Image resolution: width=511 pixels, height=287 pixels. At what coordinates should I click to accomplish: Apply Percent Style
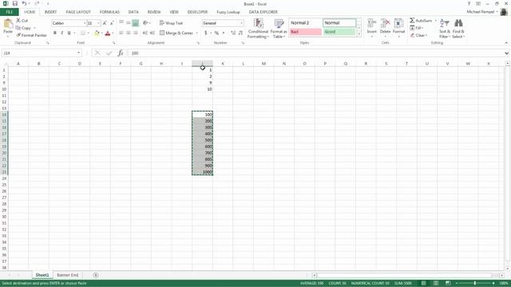pos(216,33)
